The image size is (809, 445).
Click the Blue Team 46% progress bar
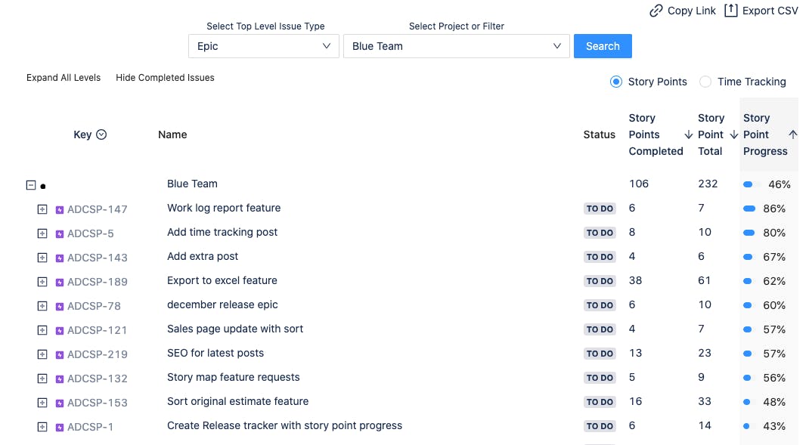[x=752, y=184]
